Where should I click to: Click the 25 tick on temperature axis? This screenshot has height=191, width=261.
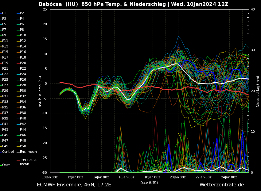click(45, 10)
